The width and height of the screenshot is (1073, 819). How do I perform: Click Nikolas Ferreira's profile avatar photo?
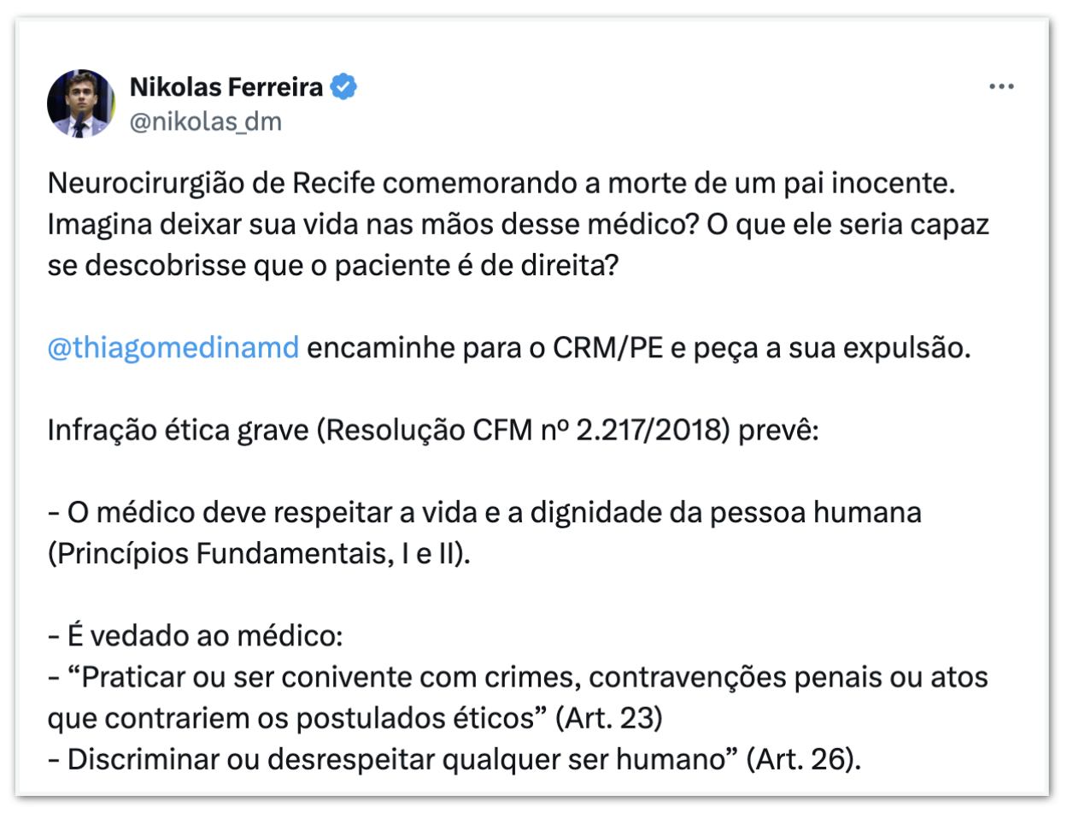(x=80, y=103)
